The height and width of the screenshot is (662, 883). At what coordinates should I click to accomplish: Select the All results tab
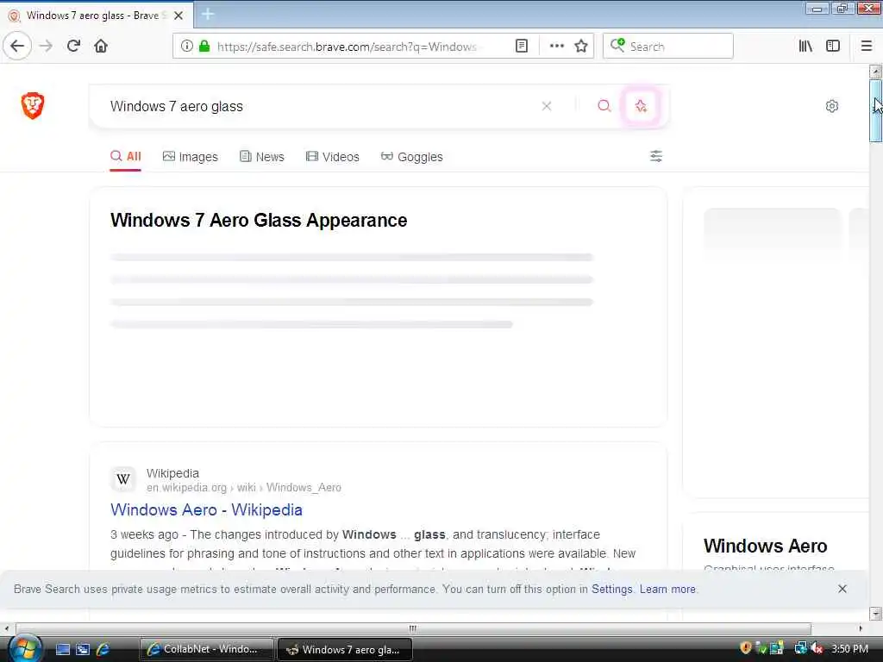126,157
